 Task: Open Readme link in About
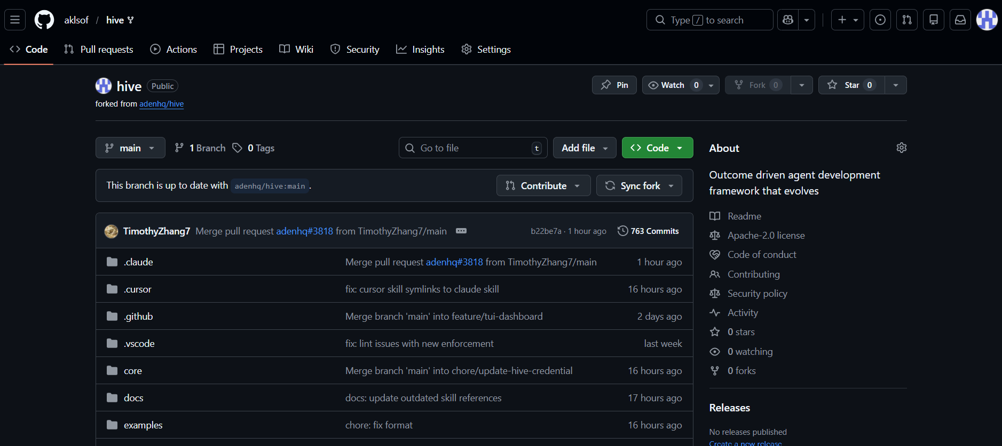tap(736, 216)
